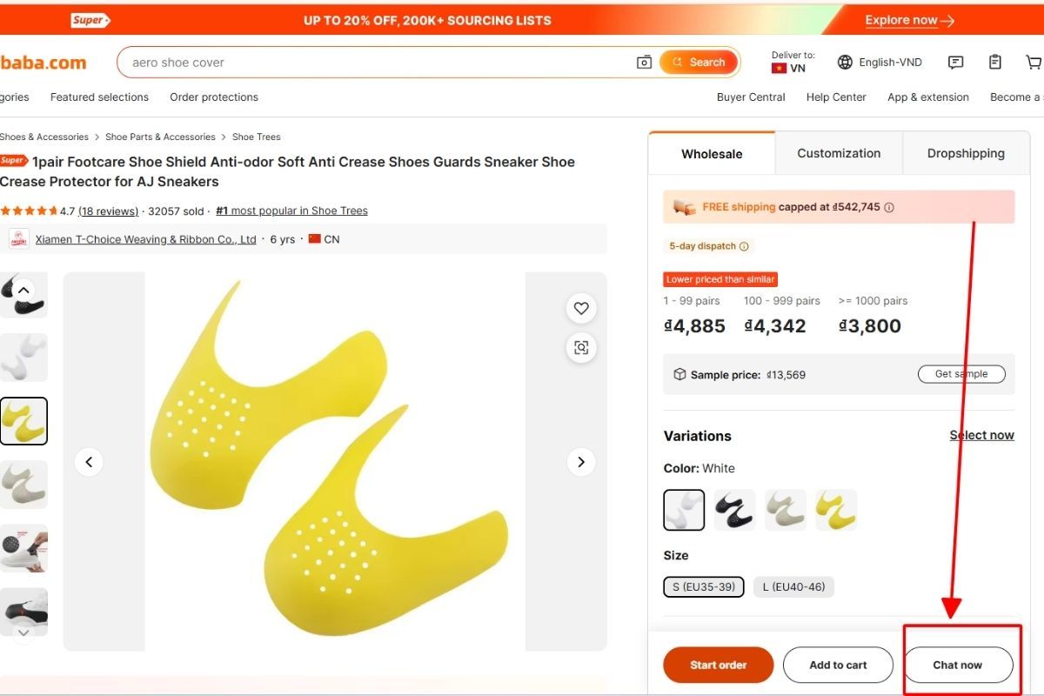
Task: Open the messages icon in the header
Action: [955, 62]
